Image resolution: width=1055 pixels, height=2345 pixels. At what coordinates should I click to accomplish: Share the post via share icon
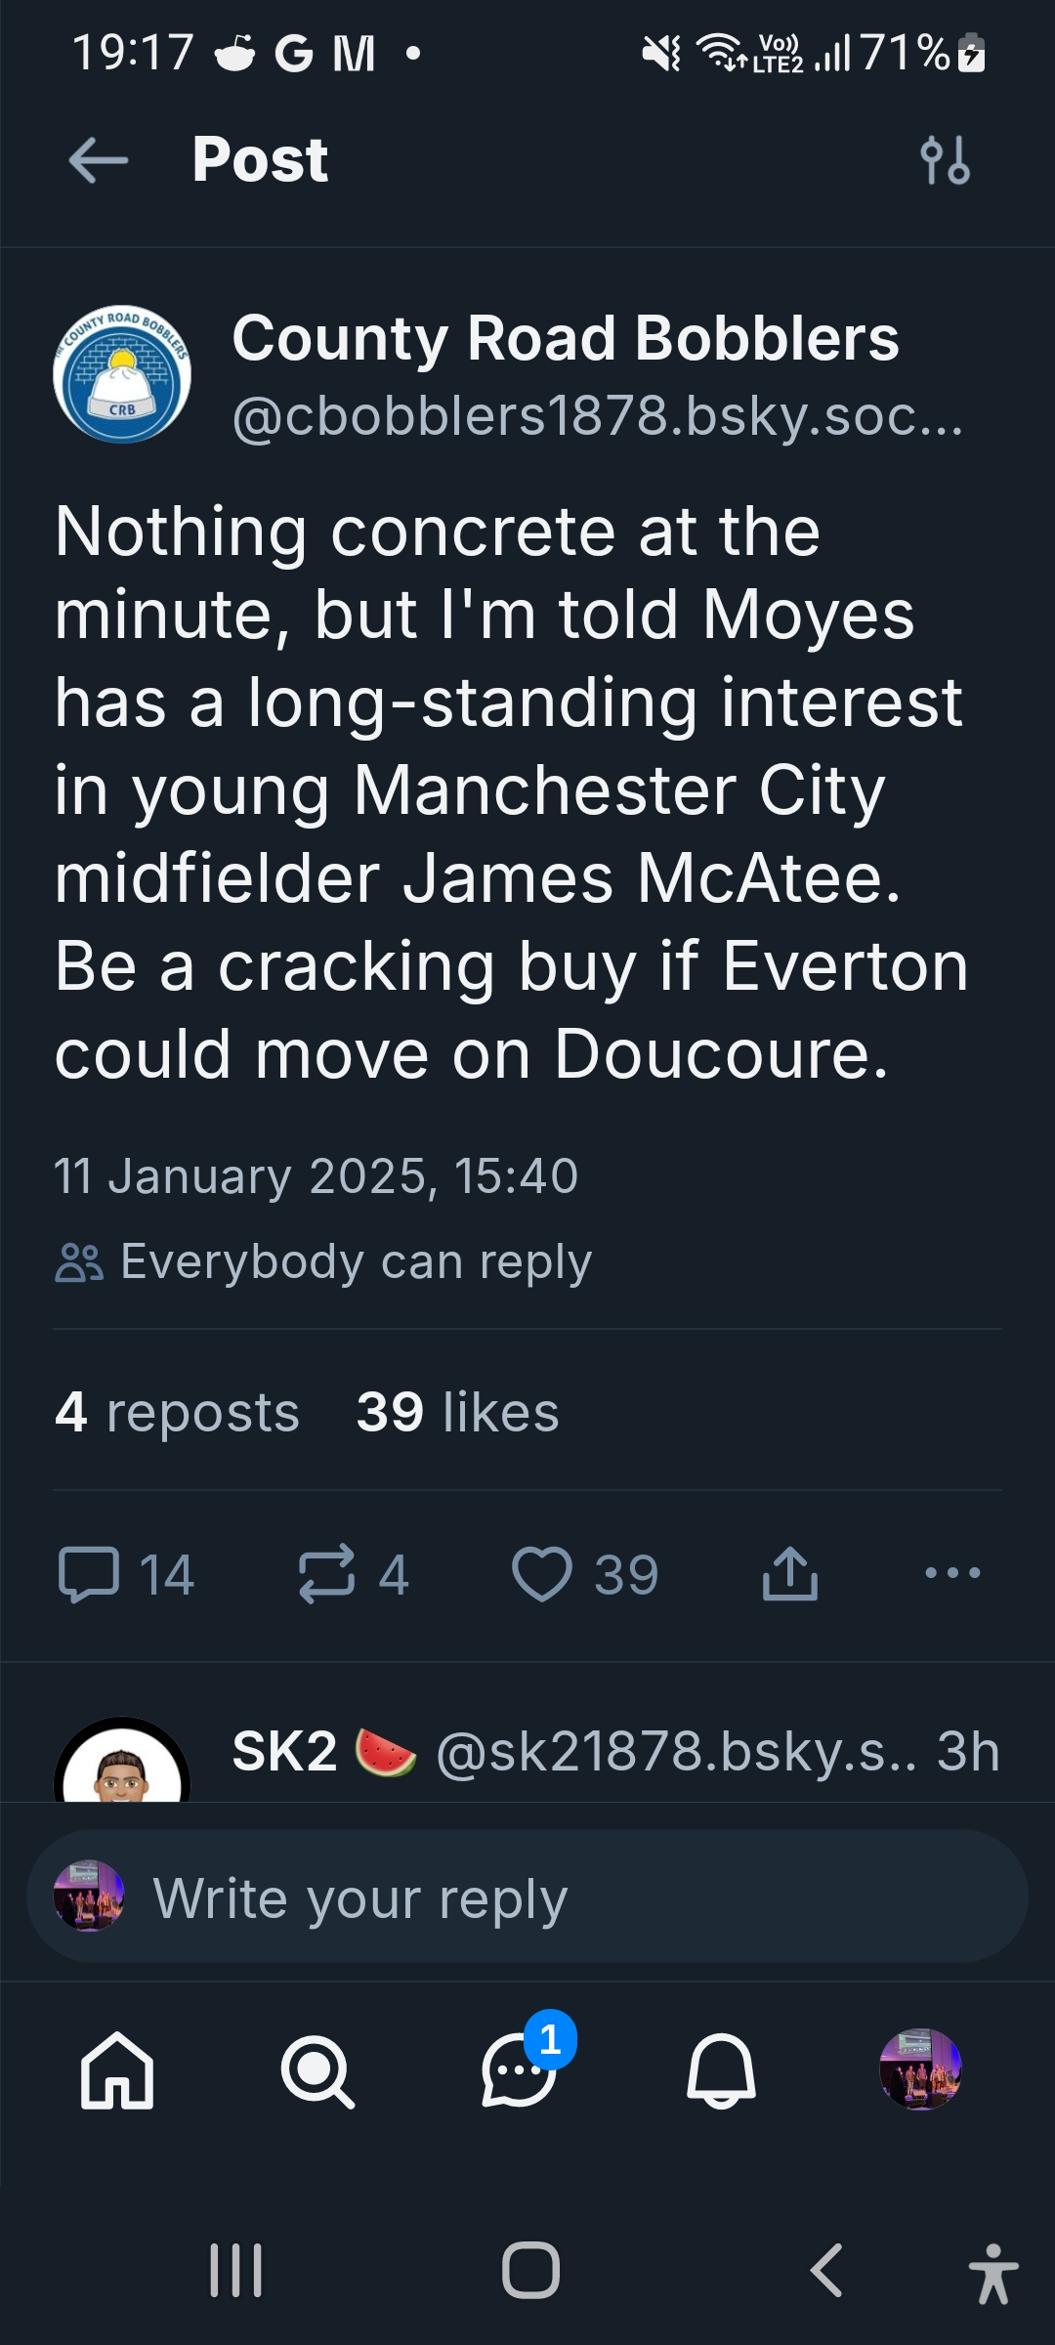click(789, 1574)
